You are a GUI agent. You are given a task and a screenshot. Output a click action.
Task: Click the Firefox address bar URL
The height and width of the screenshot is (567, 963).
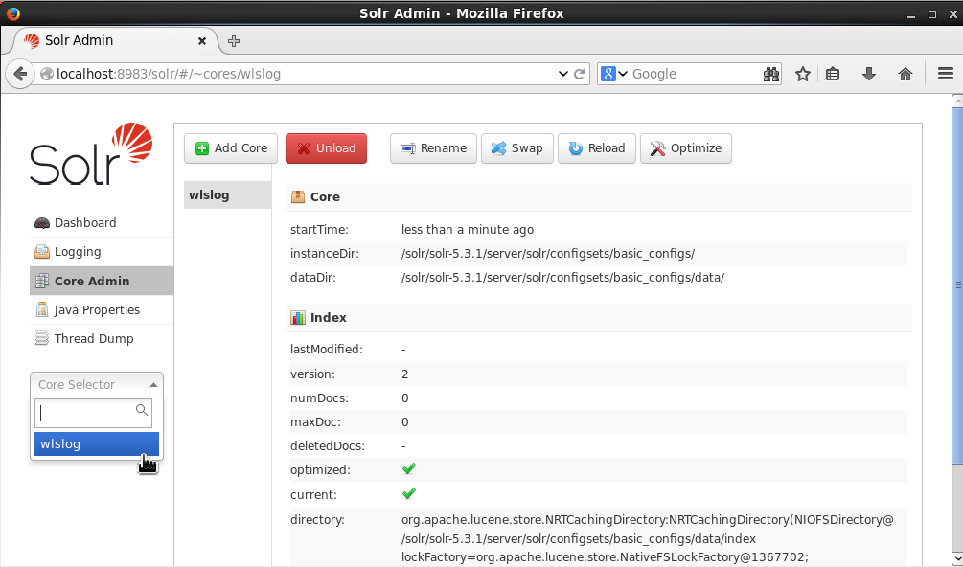coord(169,75)
